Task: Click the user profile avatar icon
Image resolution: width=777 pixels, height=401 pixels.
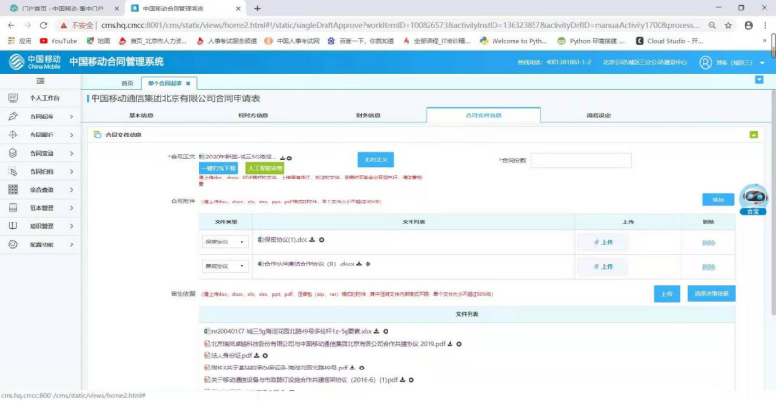Action: pos(705,62)
